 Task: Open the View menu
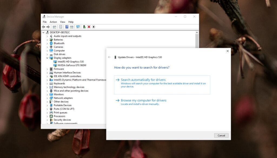[62, 22]
